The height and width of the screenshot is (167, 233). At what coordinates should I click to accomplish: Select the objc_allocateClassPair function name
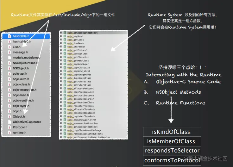coord(81,109)
